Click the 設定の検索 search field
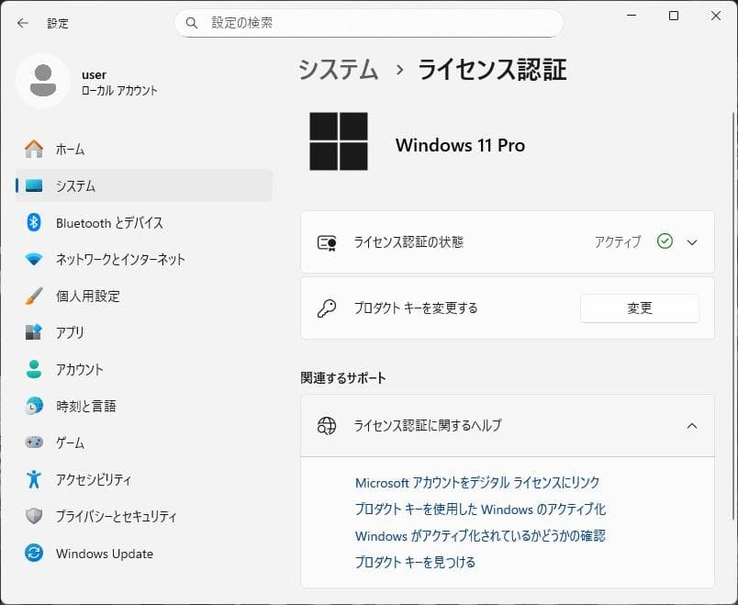This screenshot has width=738, height=605. (x=367, y=23)
